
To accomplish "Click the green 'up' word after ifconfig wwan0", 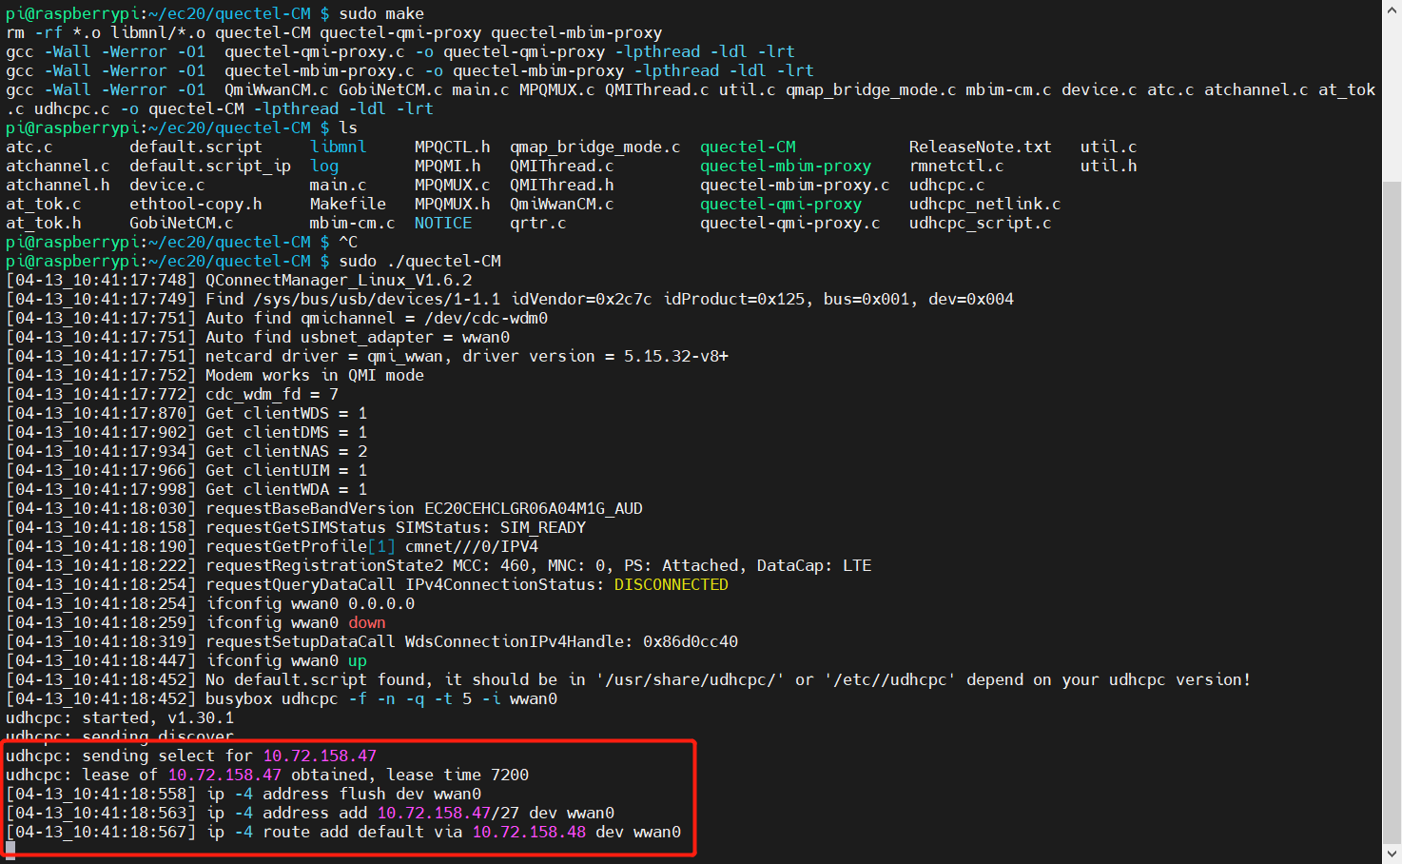I will pyautogui.click(x=357, y=660).
